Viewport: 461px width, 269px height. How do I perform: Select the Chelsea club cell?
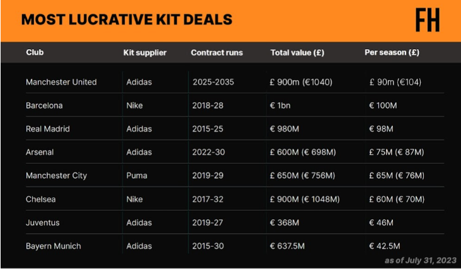click(40, 199)
